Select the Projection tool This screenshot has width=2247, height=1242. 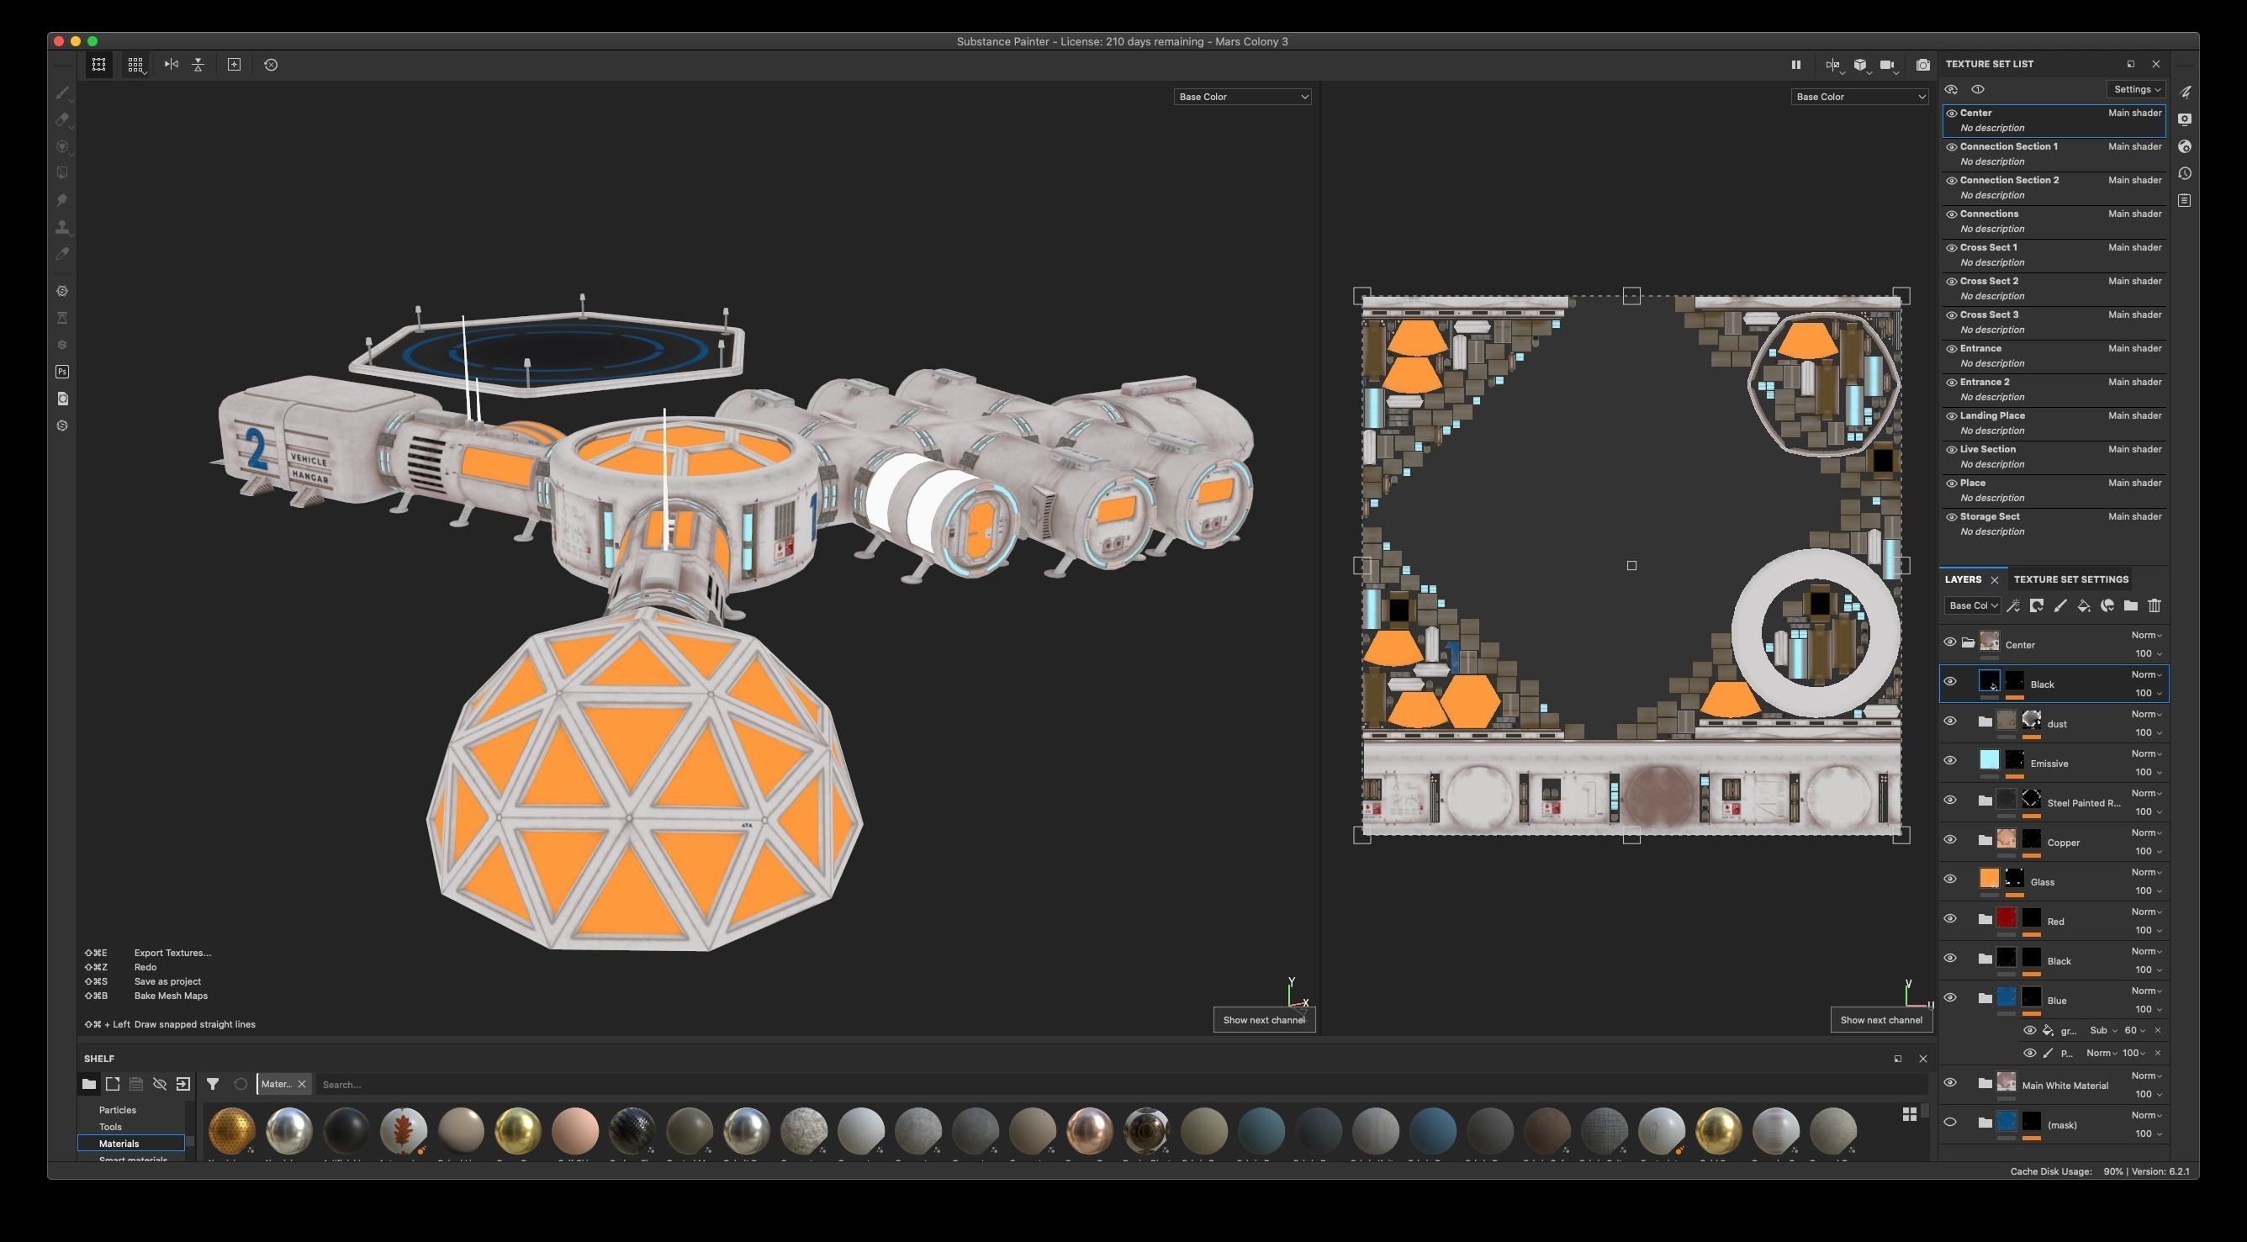62,146
